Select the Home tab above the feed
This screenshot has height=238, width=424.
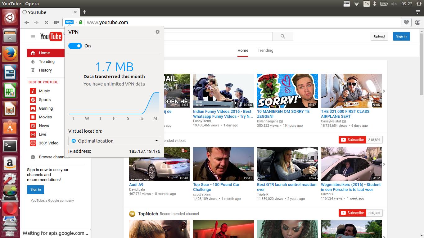243,50
